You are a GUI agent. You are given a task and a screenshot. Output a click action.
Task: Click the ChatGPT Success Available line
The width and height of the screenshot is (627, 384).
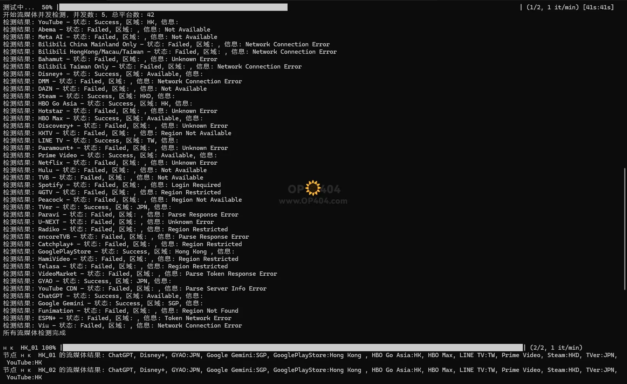(x=103, y=296)
